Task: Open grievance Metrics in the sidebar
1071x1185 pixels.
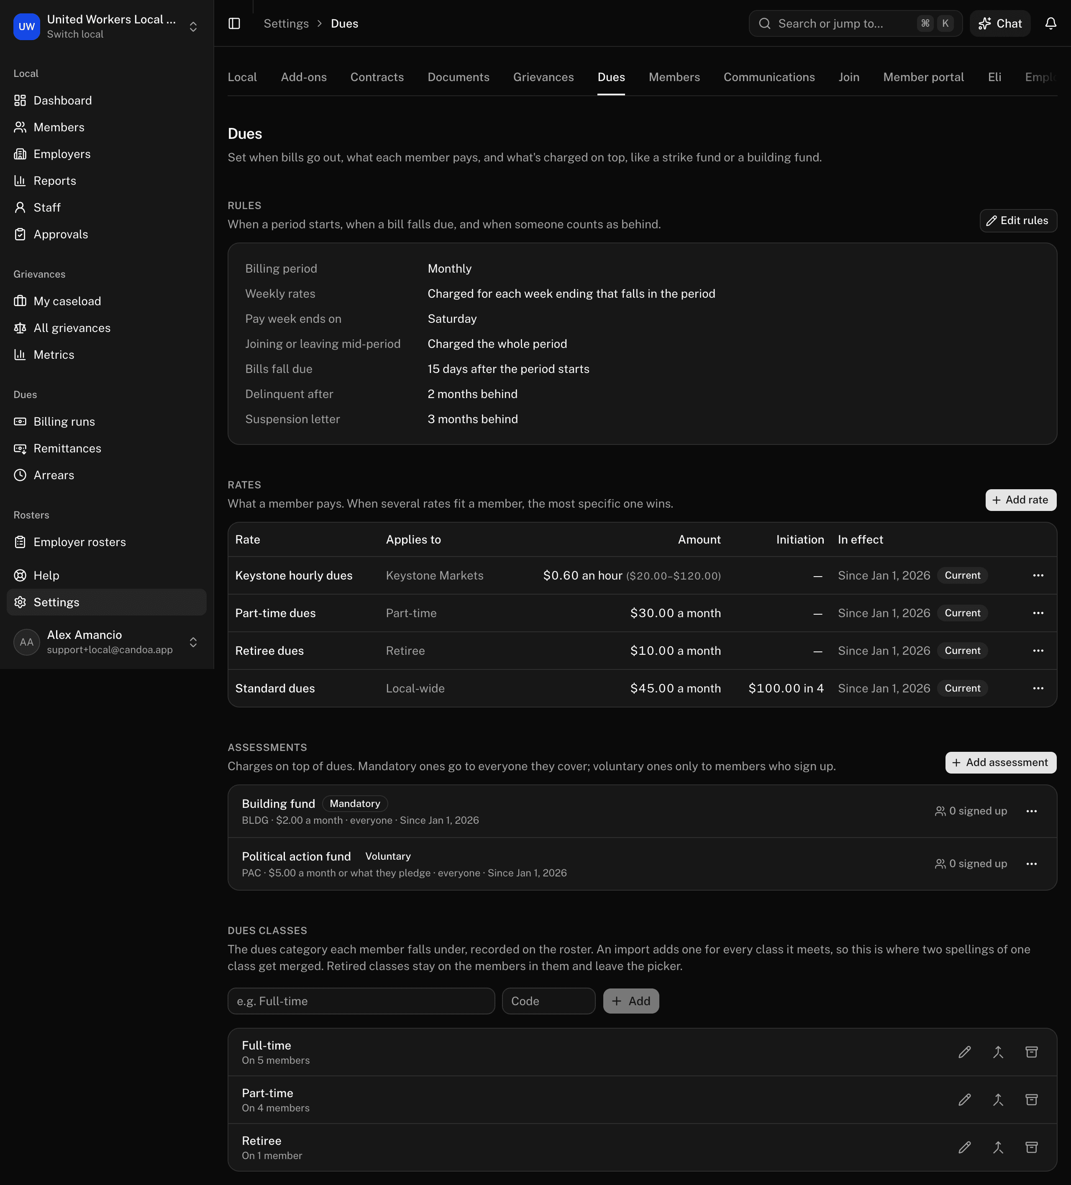Action: (x=106, y=355)
